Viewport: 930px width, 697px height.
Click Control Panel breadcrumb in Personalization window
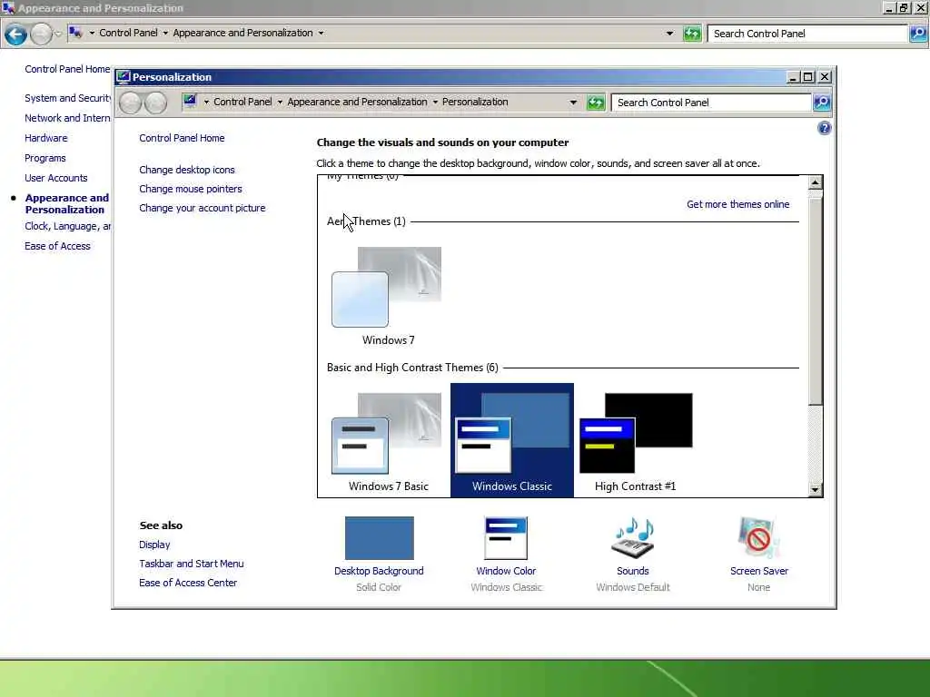coord(242,102)
